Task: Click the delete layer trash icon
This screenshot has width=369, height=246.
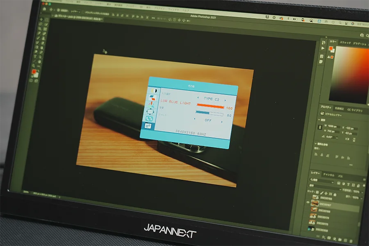Action: pyautogui.click(x=351, y=241)
